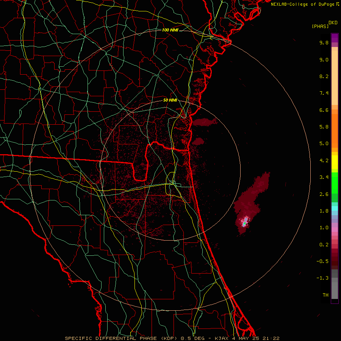Click the purple top segment of the color bar
Viewport: 341px width, 341px height.
click(x=335, y=38)
